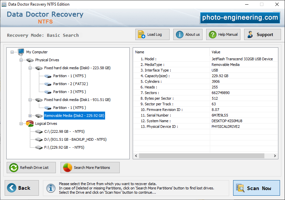Collapse the Disk0 - 223.58 GB node

click(x=30, y=68)
